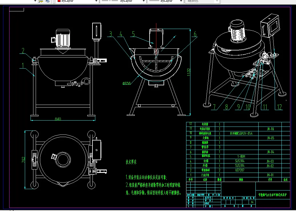Click balloon number 5 on the section view
Viewport: 296px width, 211px height.
[x=133, y=34]
